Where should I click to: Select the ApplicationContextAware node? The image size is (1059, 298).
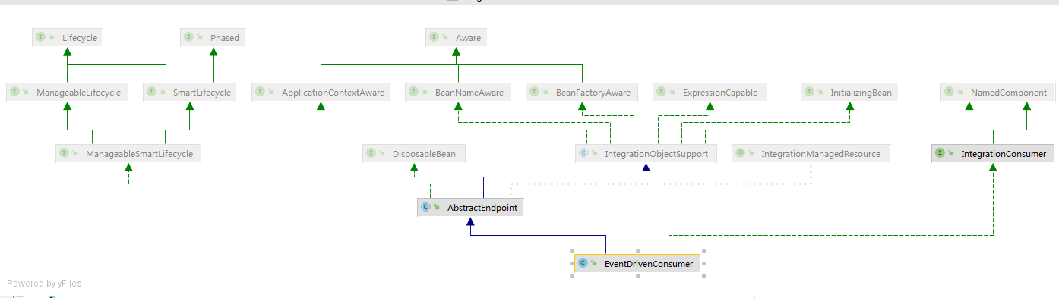[x=321, y=93]
